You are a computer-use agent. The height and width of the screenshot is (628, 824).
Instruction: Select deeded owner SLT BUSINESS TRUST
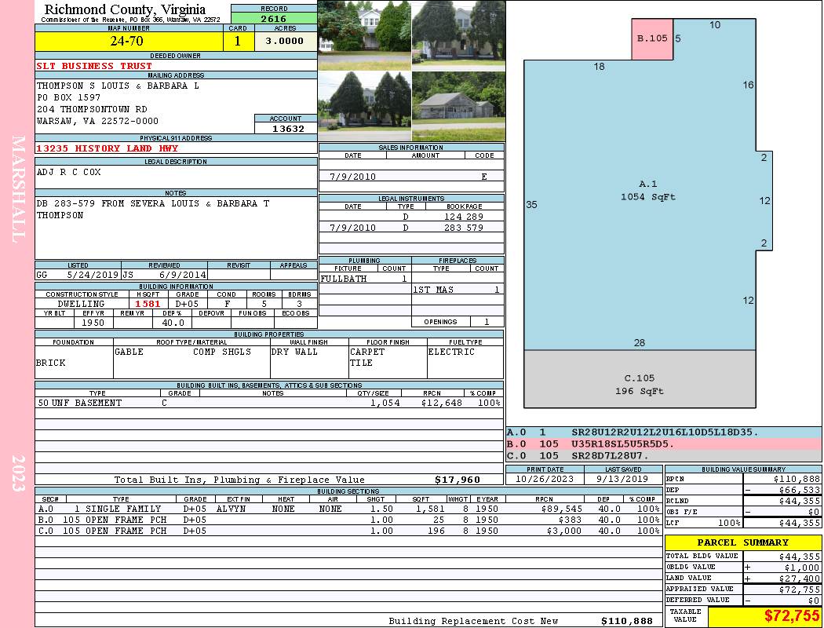94,66
